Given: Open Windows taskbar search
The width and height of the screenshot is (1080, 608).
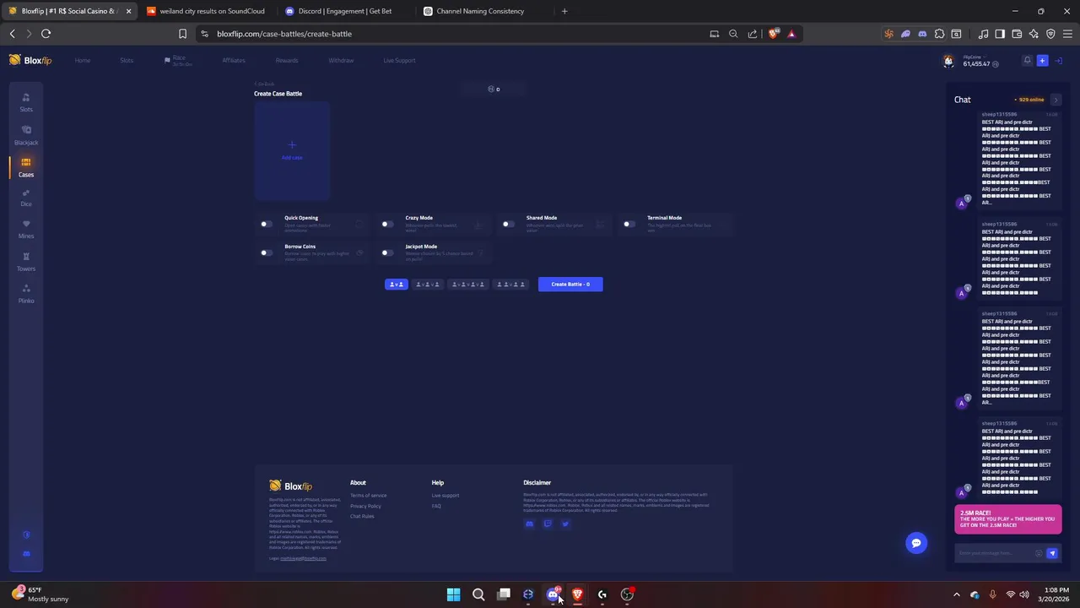Looking at the screenshot, I should point(478,594).
